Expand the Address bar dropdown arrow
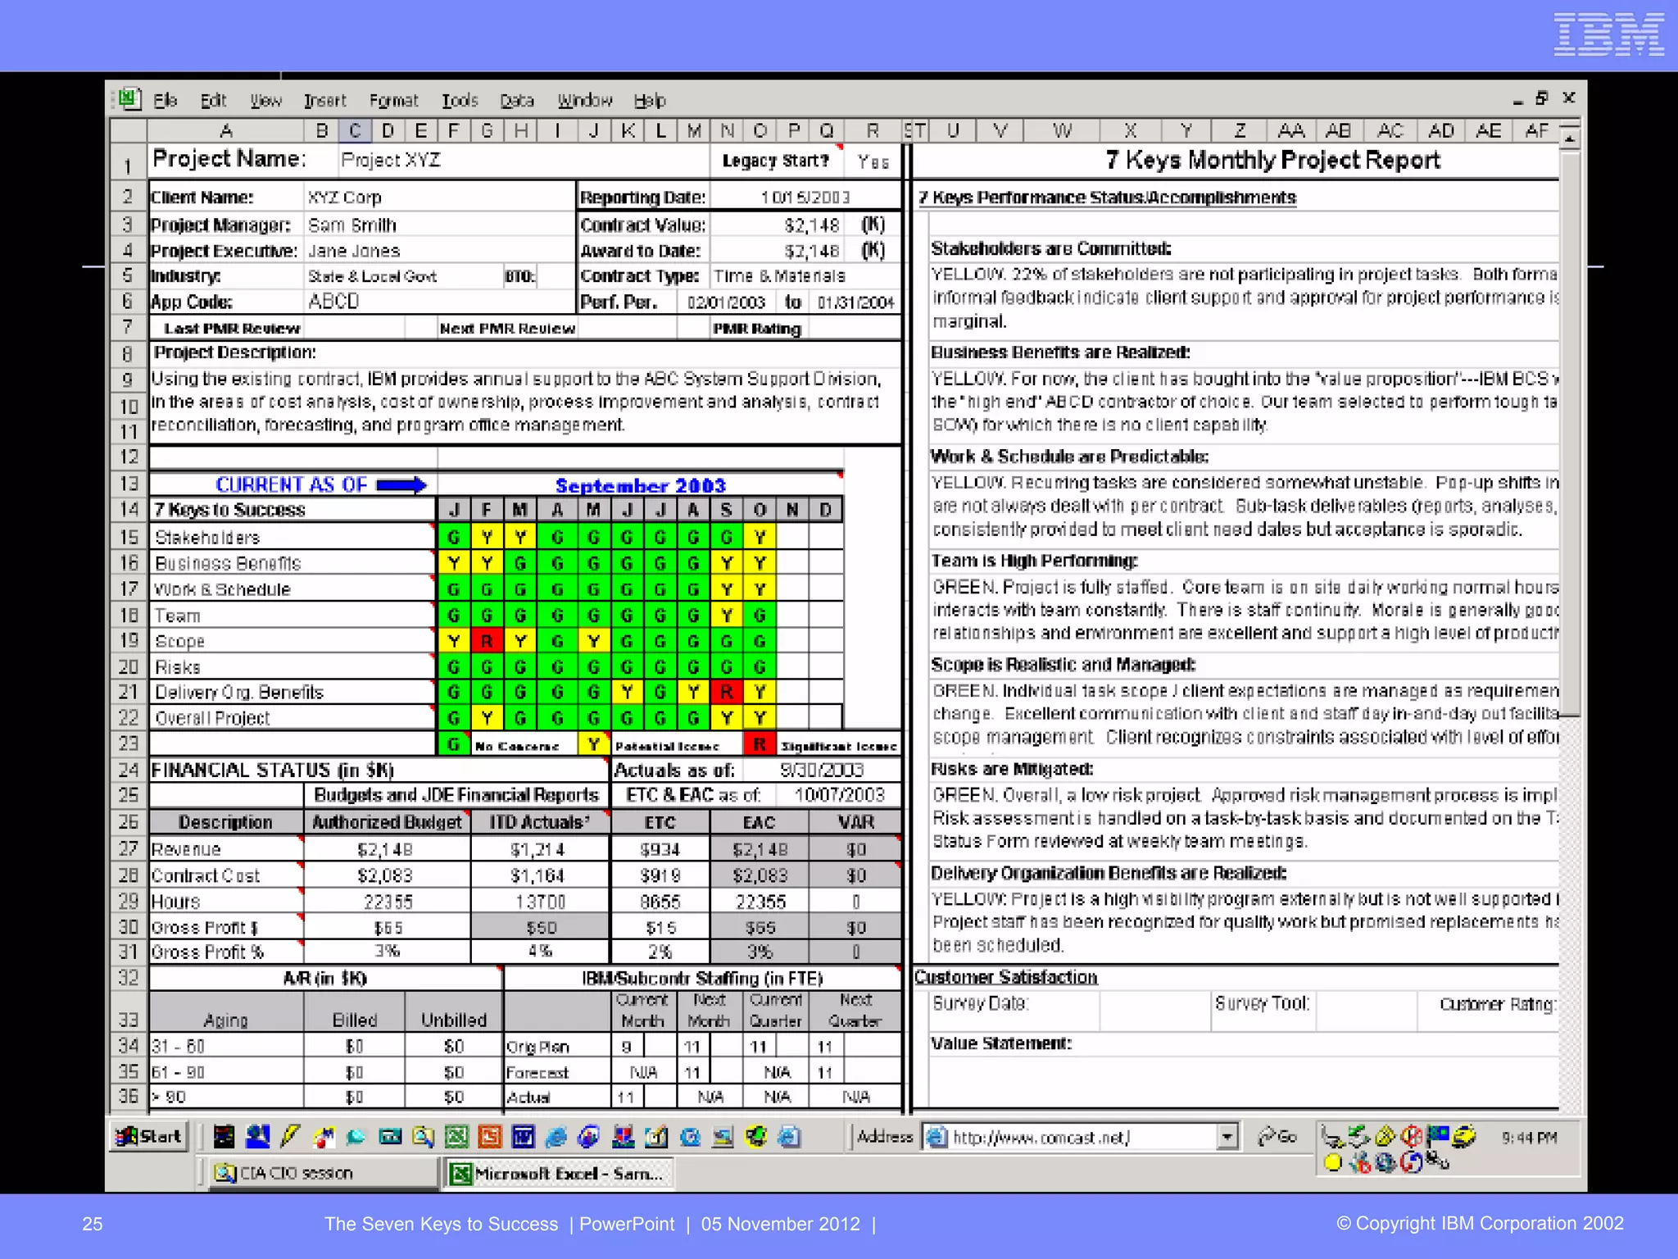1678x1259 pixels. pyautogui.click(x=1227, y=1137)
